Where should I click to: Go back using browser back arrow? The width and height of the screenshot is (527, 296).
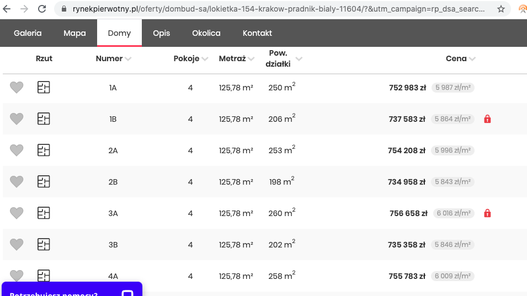(7, 9)
